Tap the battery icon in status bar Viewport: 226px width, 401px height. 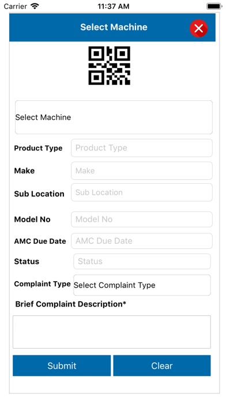[x=214, y=6]
